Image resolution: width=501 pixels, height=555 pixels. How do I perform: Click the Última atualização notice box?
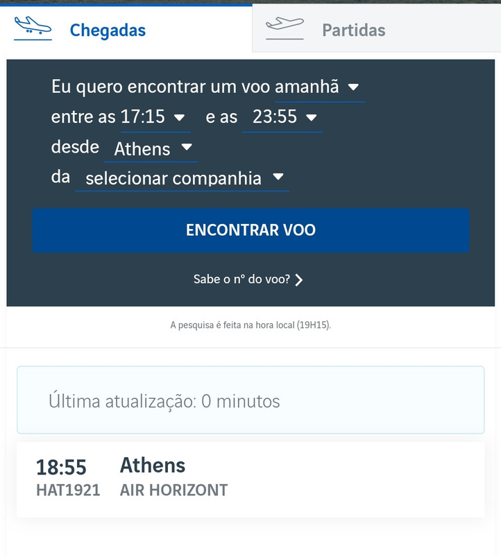(250, 400)
